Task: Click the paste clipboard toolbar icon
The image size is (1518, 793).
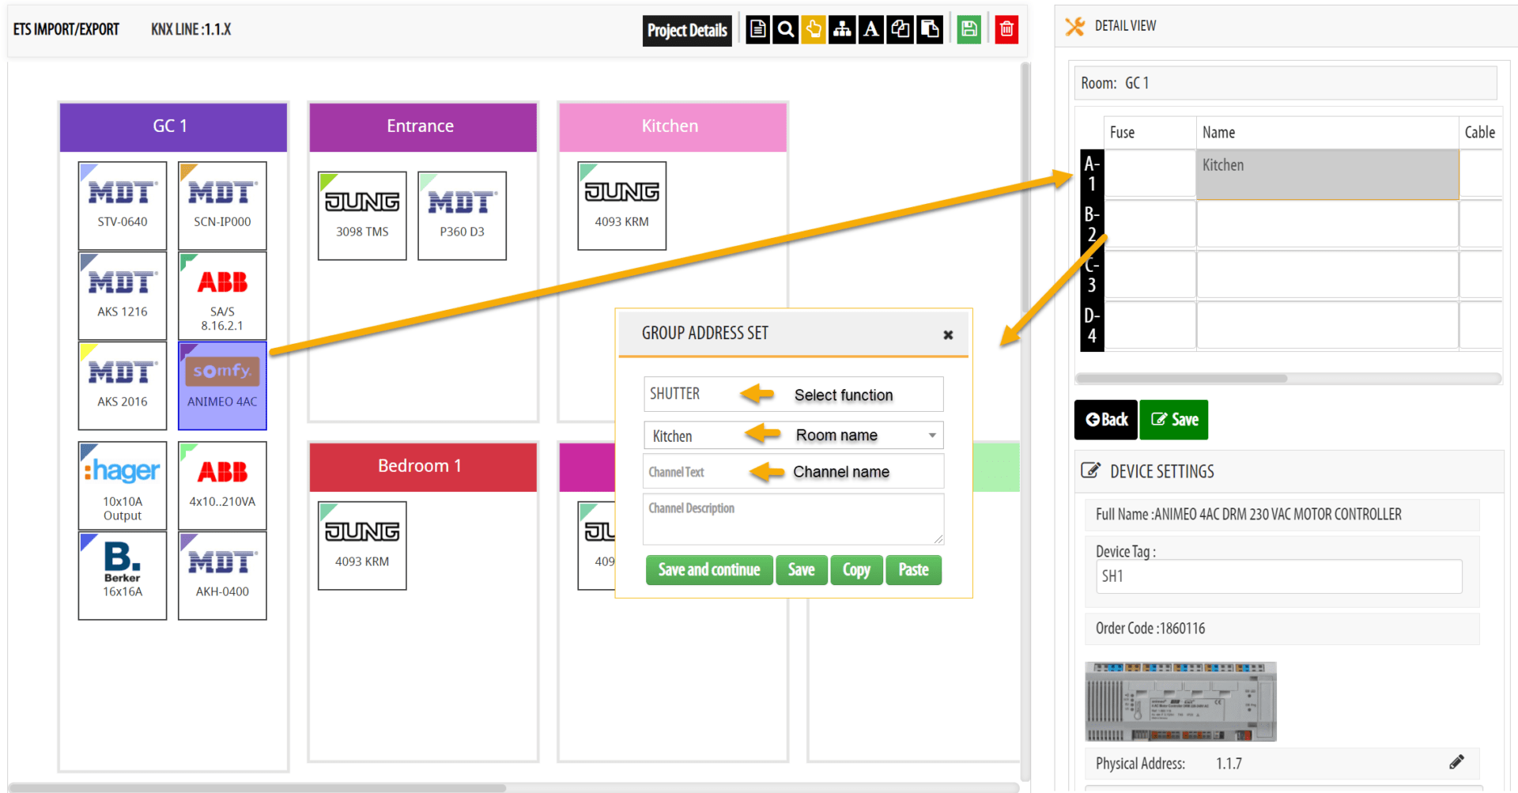Action: [x=930, y=30]
